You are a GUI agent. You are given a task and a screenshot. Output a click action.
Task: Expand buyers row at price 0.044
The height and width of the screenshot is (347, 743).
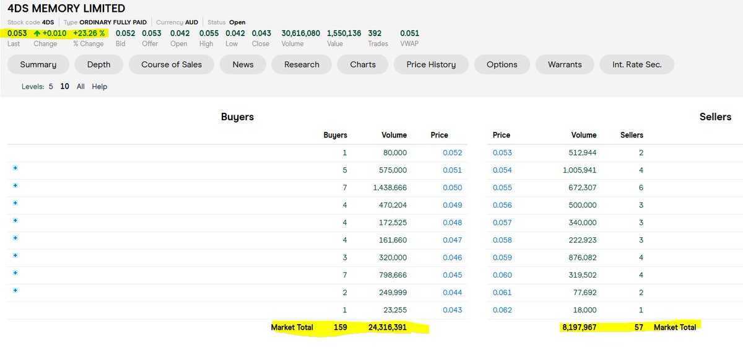[x=15, y=290]
